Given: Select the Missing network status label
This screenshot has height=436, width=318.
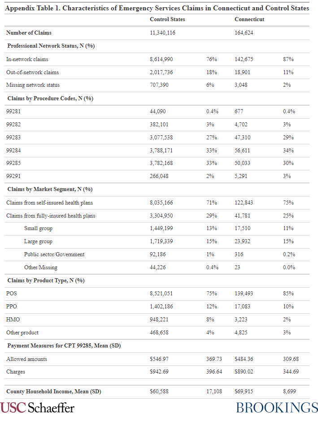Looking at the screenshot, I should [x=33, y=85].
